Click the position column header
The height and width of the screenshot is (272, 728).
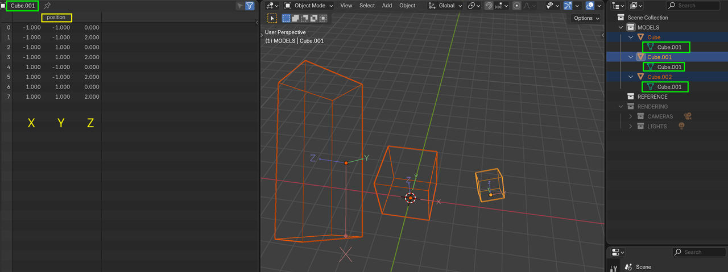pos(56,18)
